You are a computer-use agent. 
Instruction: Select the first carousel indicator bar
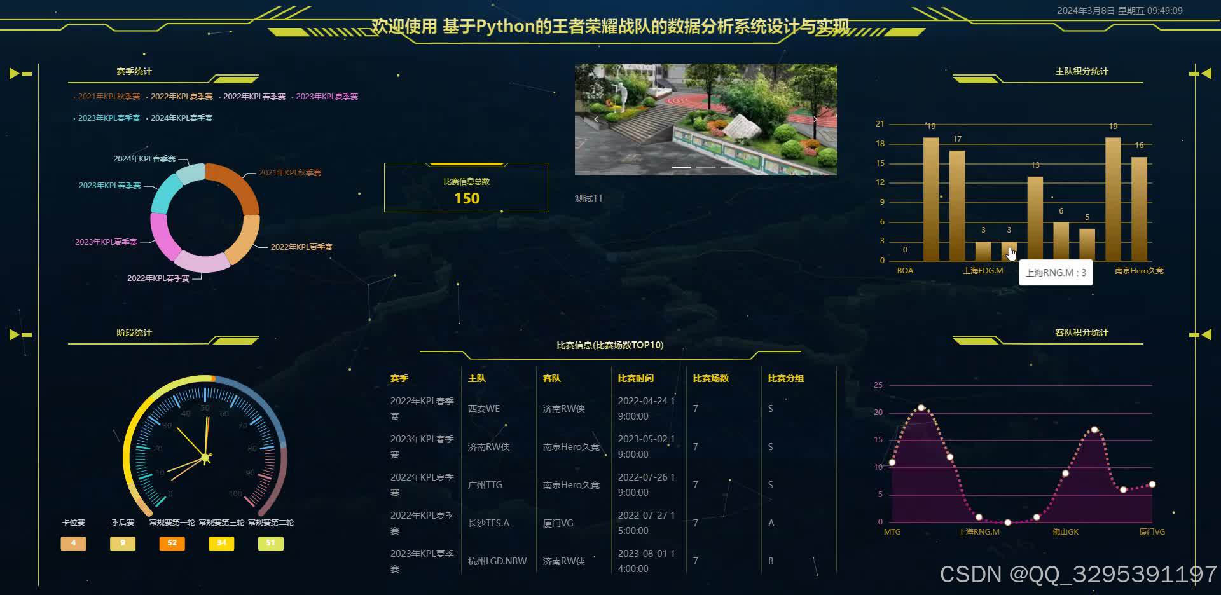(682, 167)
